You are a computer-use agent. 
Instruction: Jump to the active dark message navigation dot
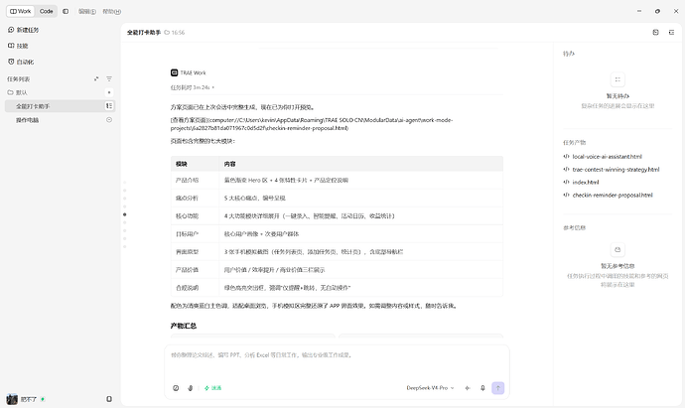pos(124,214)
